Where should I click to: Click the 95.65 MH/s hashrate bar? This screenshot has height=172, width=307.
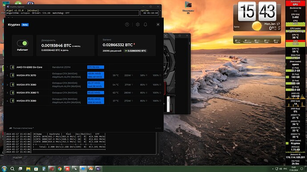click(96, 93)
